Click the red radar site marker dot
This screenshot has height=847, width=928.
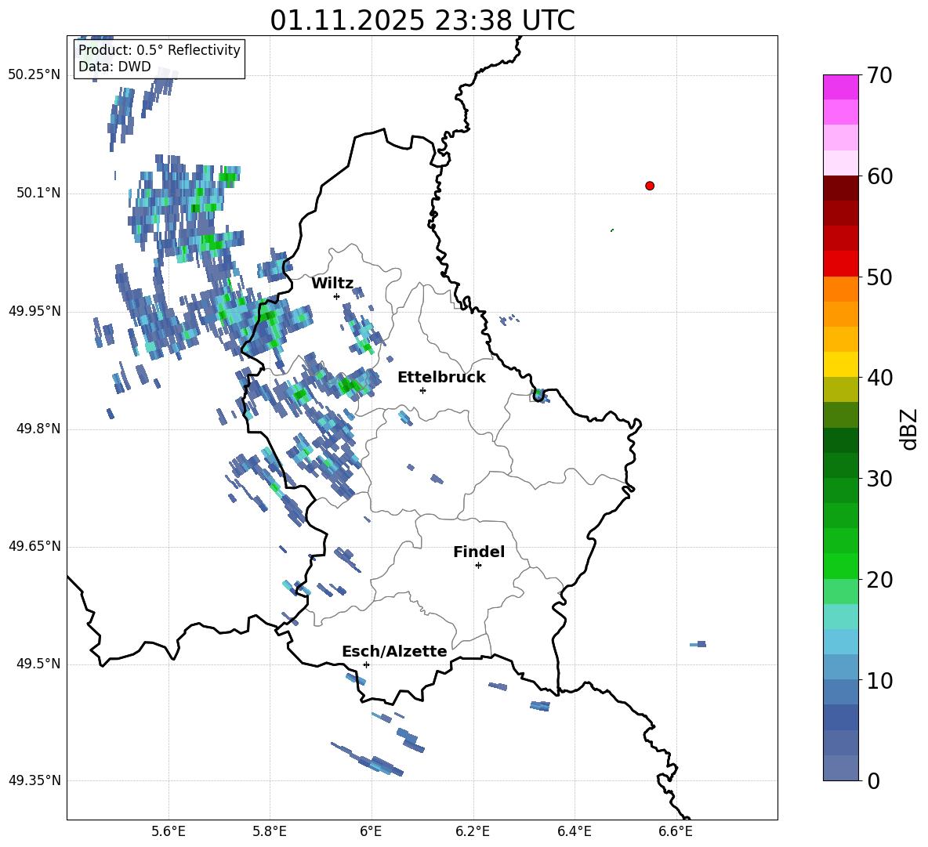coord(650,186)
